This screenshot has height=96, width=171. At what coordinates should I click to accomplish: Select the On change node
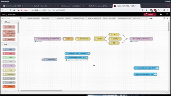(114, 35)
